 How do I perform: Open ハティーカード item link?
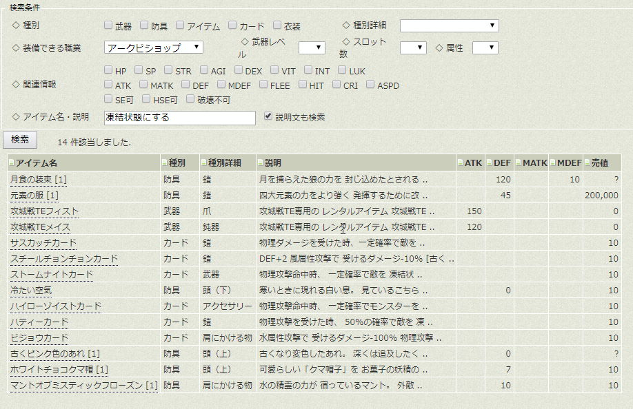pyautogui.click(x=39, y=322)
